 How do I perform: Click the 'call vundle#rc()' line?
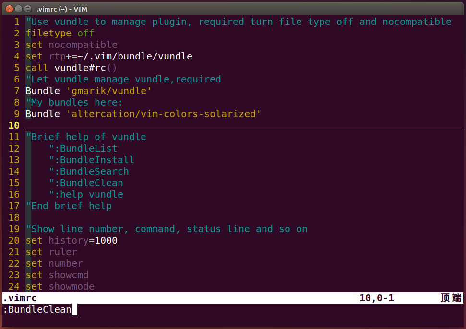tap(71, 68)
